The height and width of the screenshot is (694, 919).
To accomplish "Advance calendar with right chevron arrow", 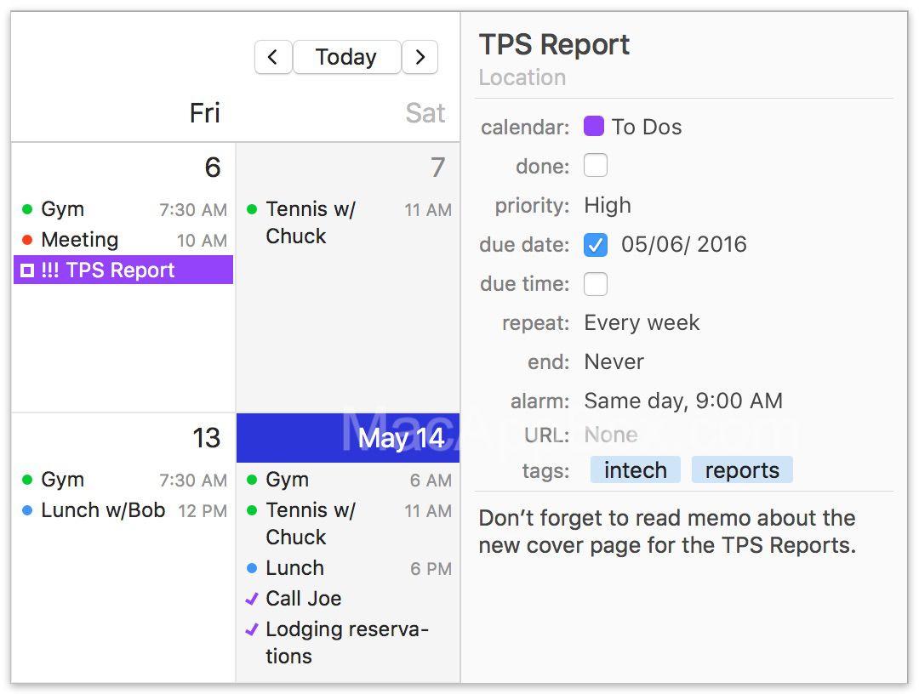I will click(420, 57).
